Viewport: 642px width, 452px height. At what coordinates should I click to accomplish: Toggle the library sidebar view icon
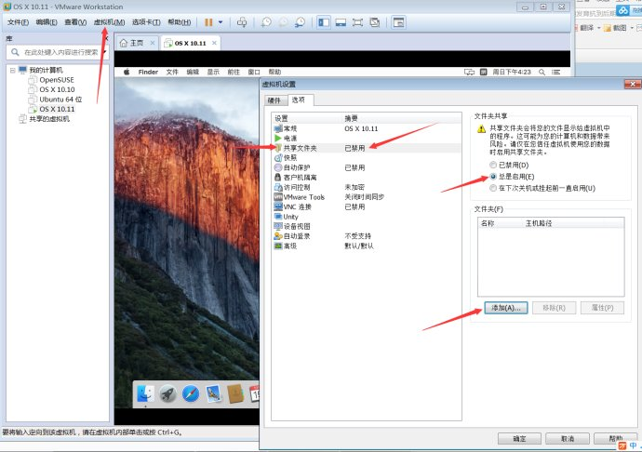(x=324, y=22)
